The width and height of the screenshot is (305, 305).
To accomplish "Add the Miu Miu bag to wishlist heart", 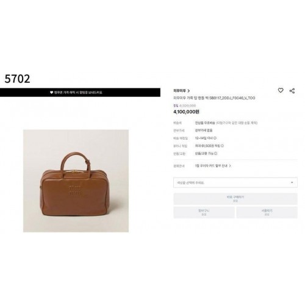I will click(x=281, y=90).
